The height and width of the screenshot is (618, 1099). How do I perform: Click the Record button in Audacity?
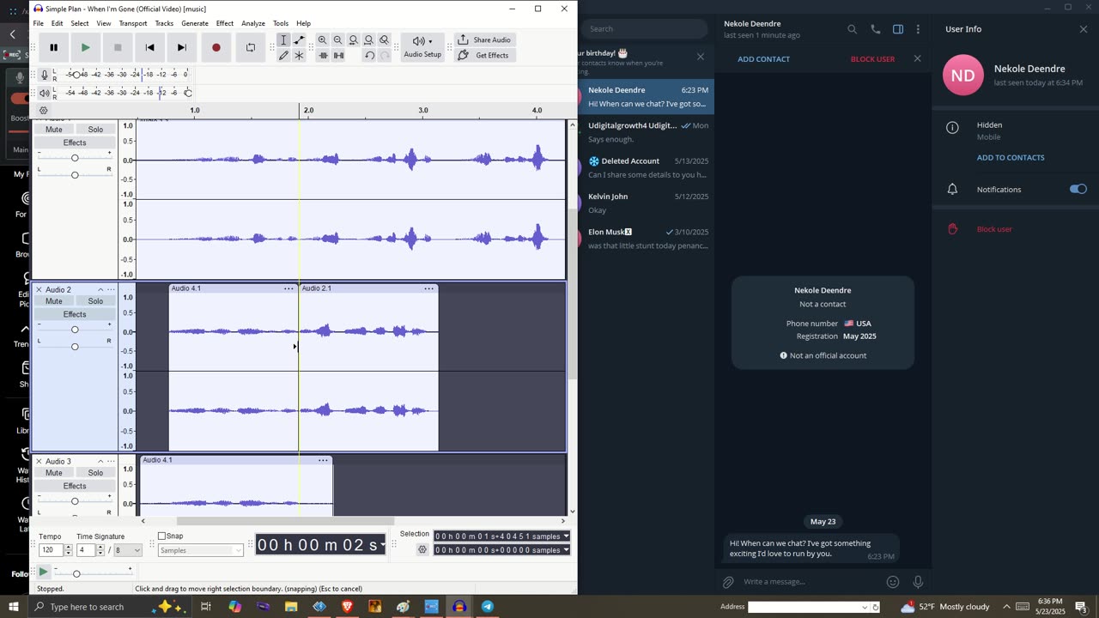[x=216, y=48]
